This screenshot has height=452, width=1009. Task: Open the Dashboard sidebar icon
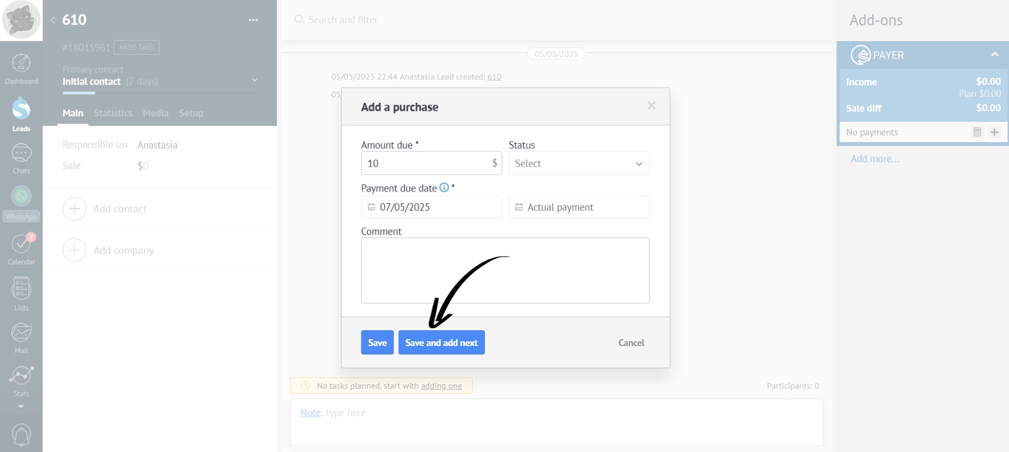[21, 69]
